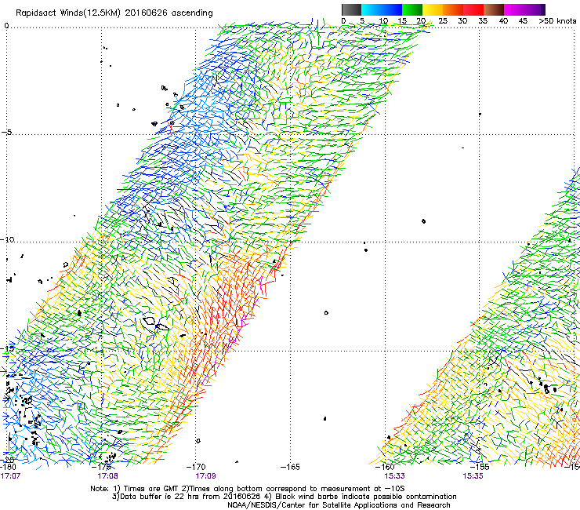Click the '3)Data buffer is 22 hrs' footnote line

[284, 497]
